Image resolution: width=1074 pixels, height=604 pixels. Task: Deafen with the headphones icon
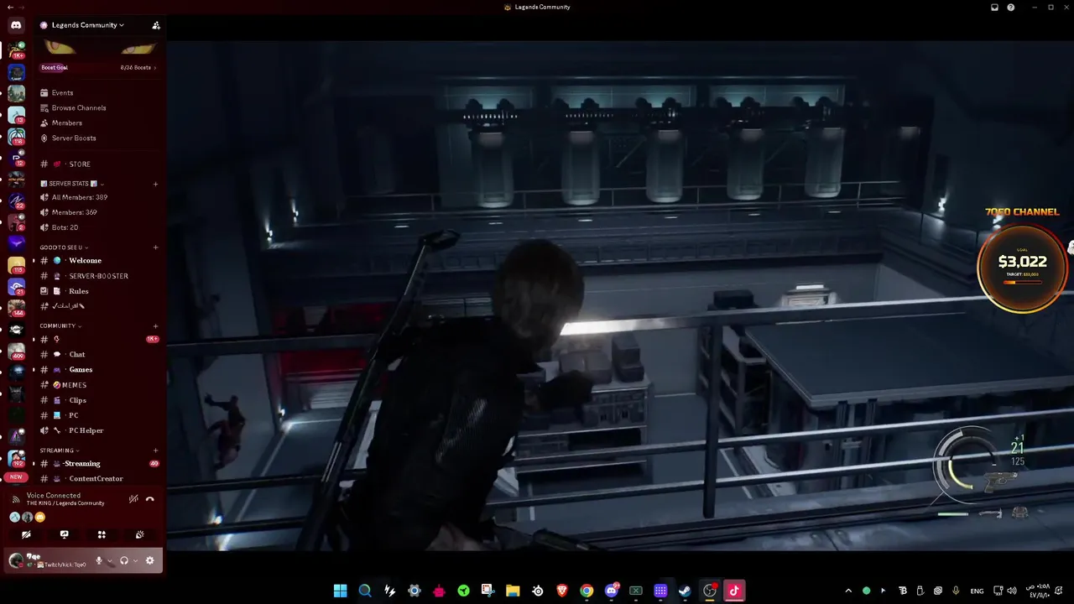click(x=124, y=560)
